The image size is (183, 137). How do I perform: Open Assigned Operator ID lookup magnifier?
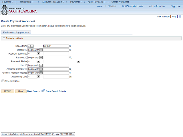(x=70, y=69)
